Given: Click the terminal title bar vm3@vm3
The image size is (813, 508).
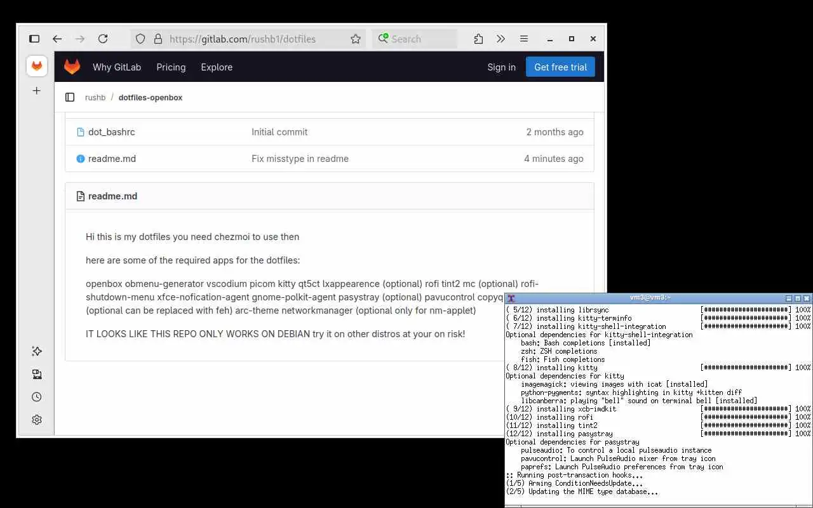Looking at the screenshot, I should (x=650, y=298).
